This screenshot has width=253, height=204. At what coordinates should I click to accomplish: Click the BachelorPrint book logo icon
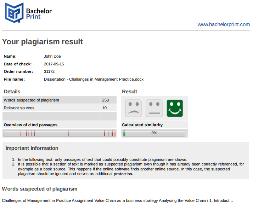point(14,13)
